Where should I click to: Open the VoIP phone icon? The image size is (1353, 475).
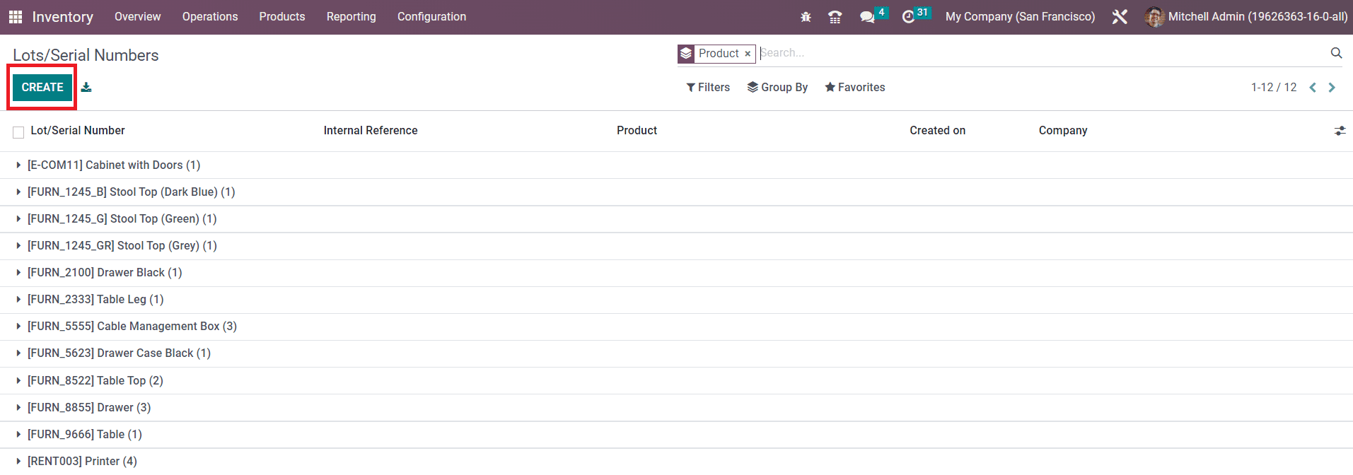(835, 17)
